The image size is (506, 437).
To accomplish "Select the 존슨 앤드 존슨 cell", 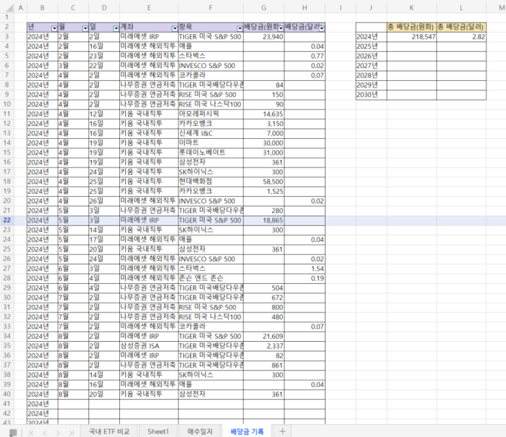I will point(210,278).
